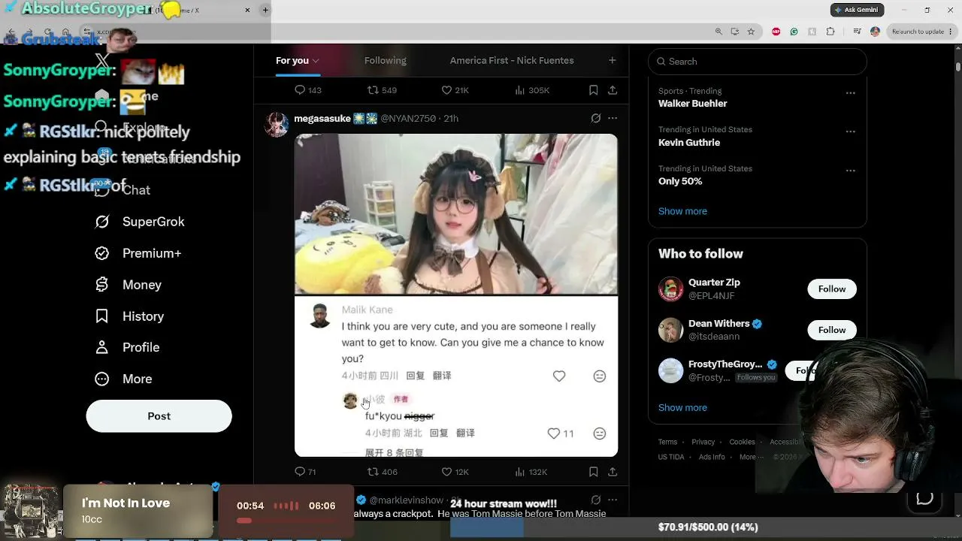Switch to the Following tab
Screen dimensions: 962x541
[x=386, y=60]
